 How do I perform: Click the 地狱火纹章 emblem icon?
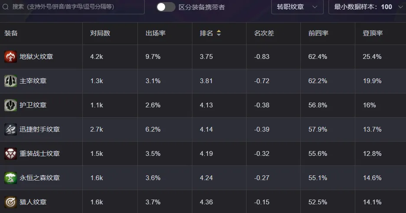point(11,57)
